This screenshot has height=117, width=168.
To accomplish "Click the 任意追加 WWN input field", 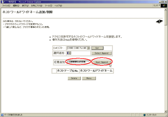I will coord(78,62).
